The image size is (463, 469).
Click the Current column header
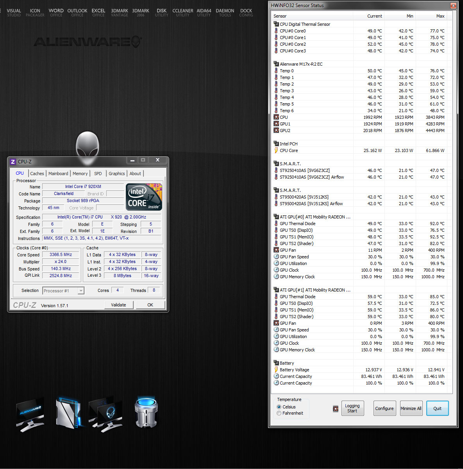(x=368, y=16)
